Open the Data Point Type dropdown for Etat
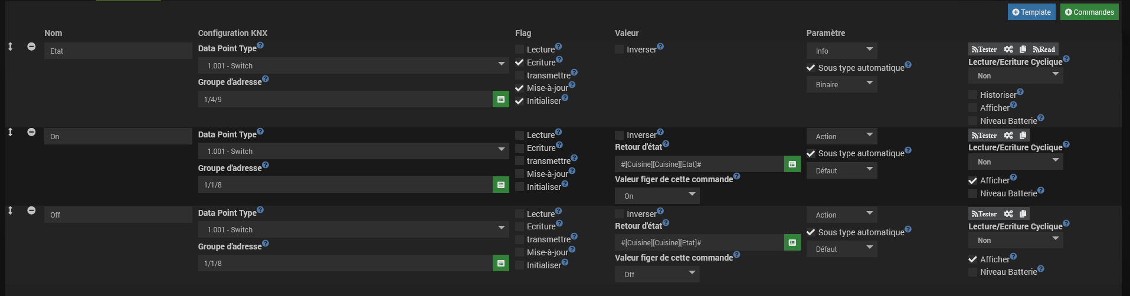Image resolution: width=1130 pixels, height=296 pixels. pos(353,65)
